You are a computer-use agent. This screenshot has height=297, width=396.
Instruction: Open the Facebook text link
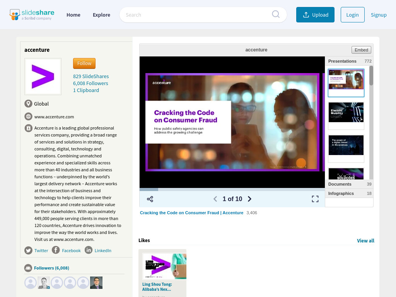[x=71, y=251]
